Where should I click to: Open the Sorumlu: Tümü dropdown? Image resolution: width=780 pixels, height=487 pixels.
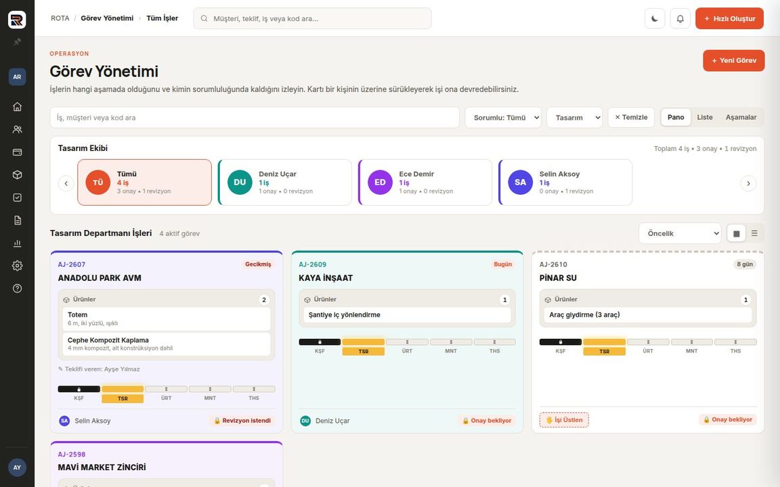tap(503, 118)
